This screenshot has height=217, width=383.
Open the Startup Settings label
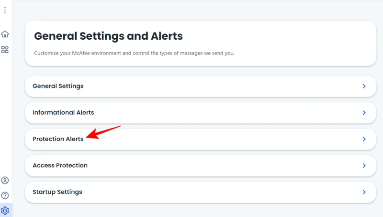pyautogui.click(x=57, y=192)
